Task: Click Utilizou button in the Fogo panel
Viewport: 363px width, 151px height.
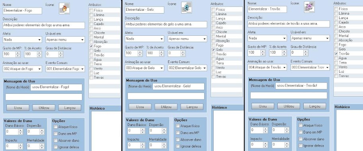Action: [x=44, y=108]
